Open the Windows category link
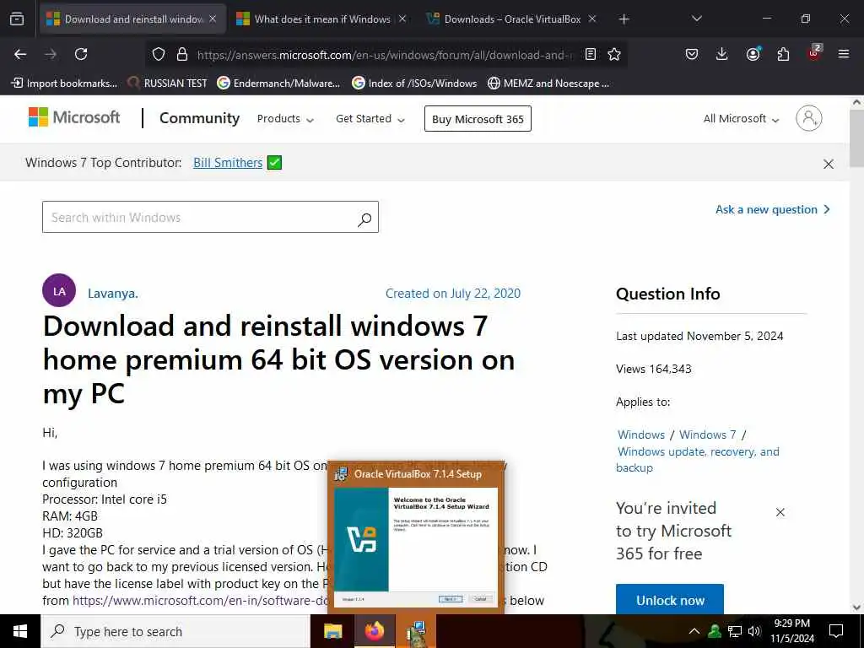Viewport: 864px width, 648px height. pyautogui.click(x=641, y=435)
